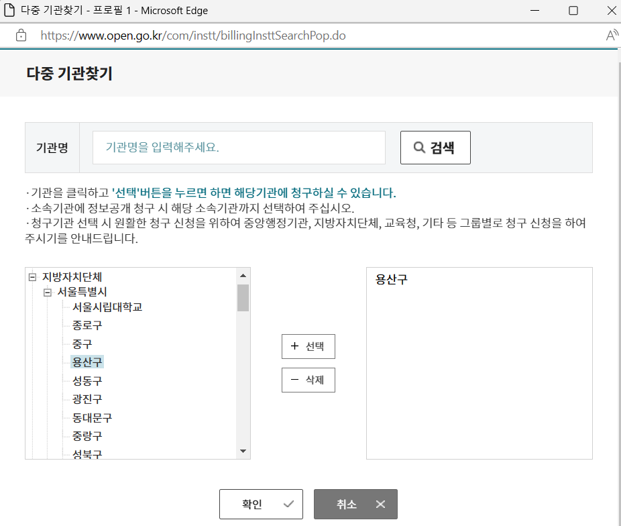Select highlighted 용산구 tree item
The image size is (621, 526).
click(87, 362)
